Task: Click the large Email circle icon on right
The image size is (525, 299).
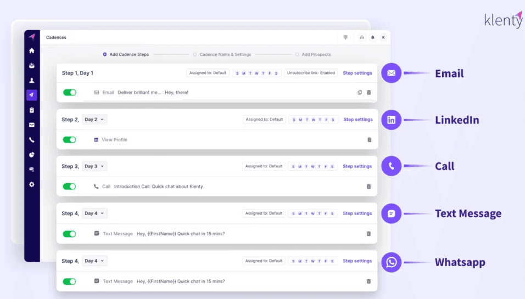Action: [x=392, y=73]
